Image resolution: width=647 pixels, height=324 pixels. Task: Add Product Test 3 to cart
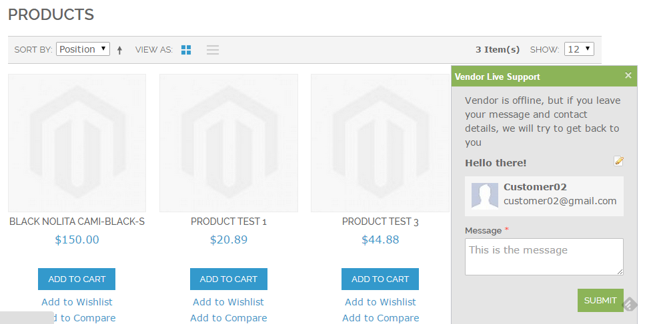[380, 279]
